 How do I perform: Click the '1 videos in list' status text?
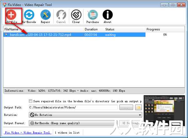tap(67, 133)
